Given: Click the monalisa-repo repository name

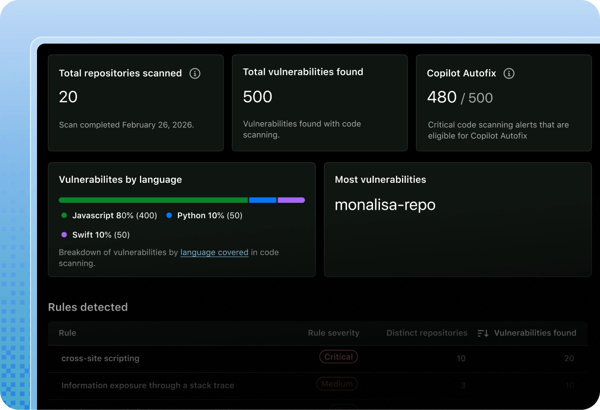Looking at the screenshot, I should (385, 205).
